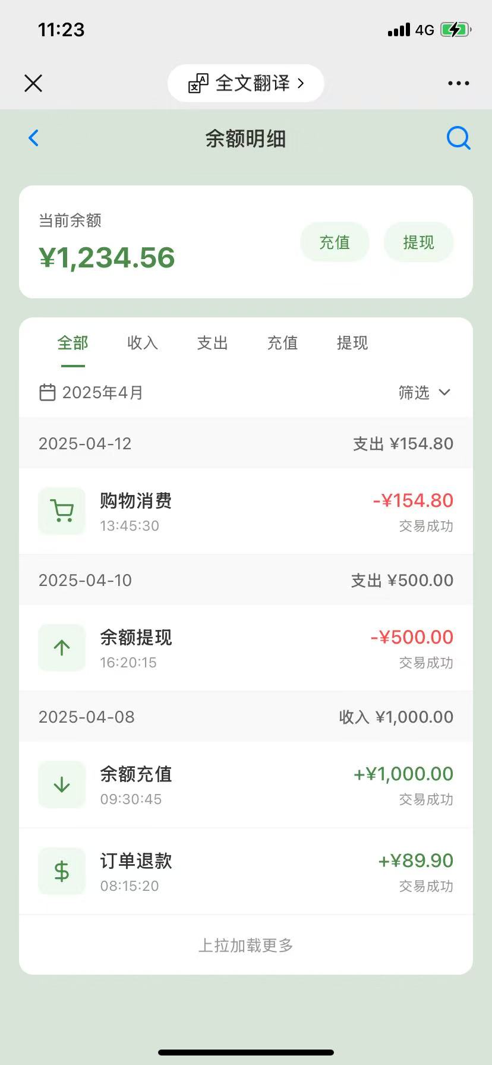Open the three-dot more menu
Screen dimensions: 492x1065
(458, 83)
